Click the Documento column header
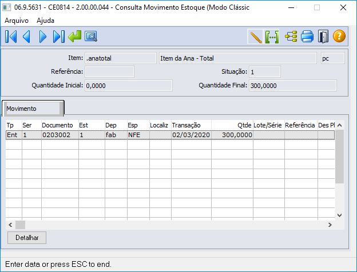This screenshot has width=357, height=272. pos(60,125)
